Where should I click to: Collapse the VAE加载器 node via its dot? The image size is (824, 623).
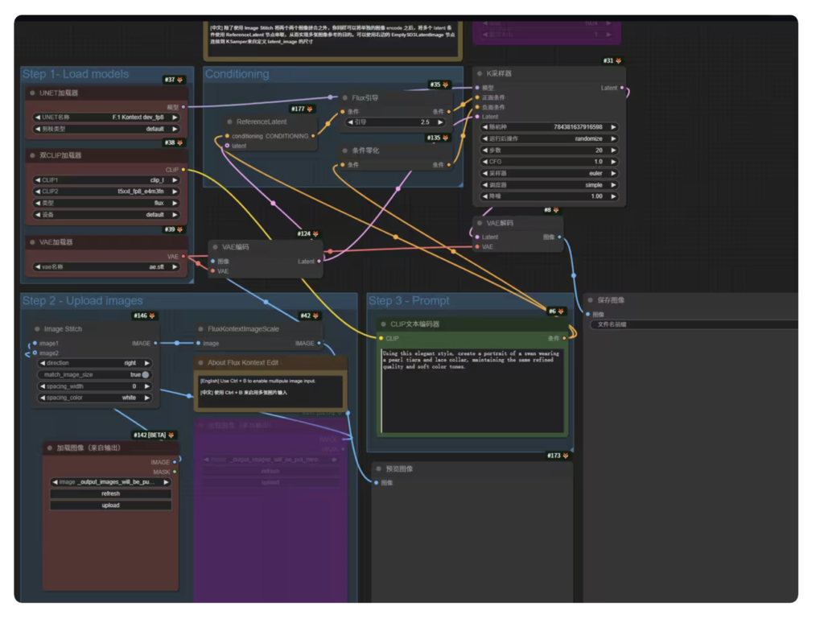pyautogui.click(x=32, y=242)
